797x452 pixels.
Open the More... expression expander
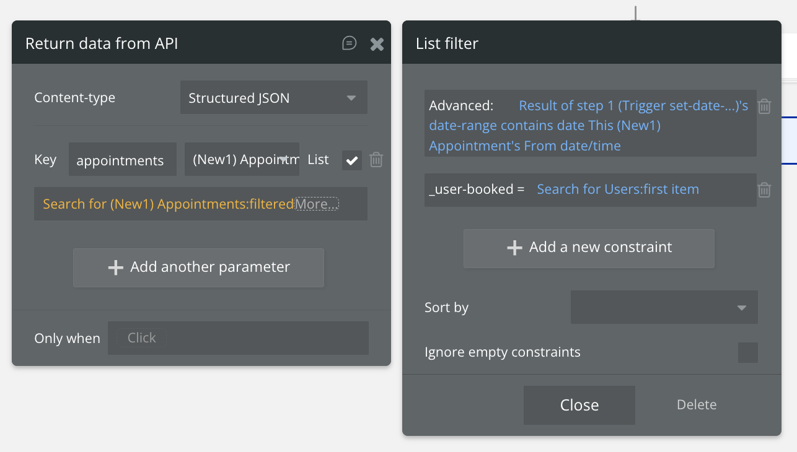coord(317,204)
